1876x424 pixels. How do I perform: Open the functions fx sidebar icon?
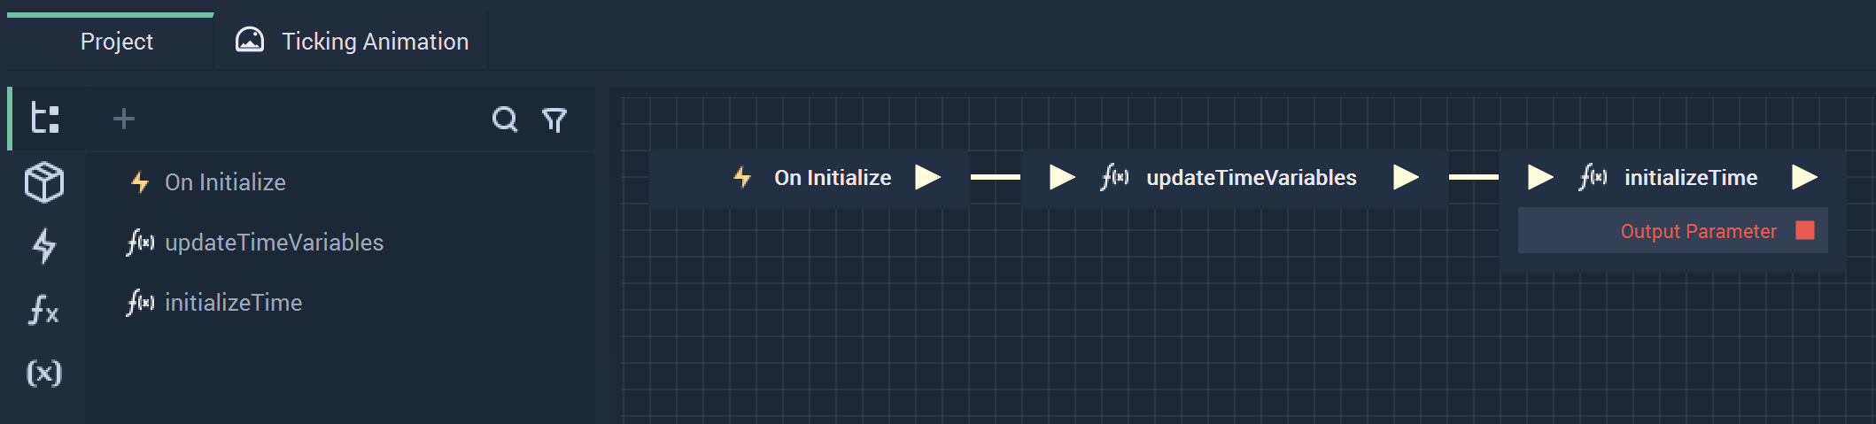coord(44,310)
